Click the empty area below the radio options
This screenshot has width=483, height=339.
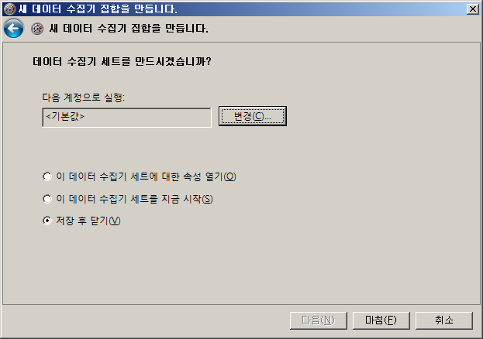click(x=242, y=265)
